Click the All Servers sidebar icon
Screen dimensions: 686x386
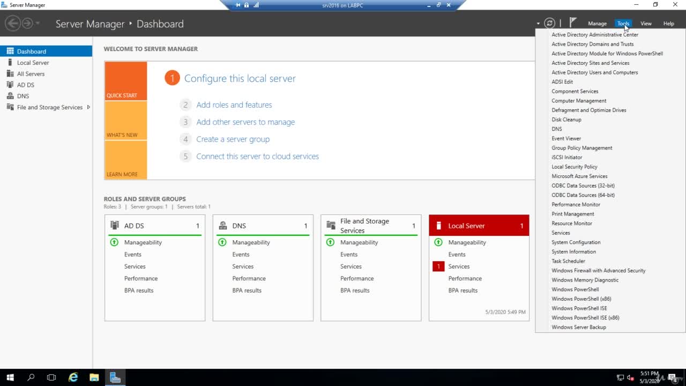click(x=10, y=74)
